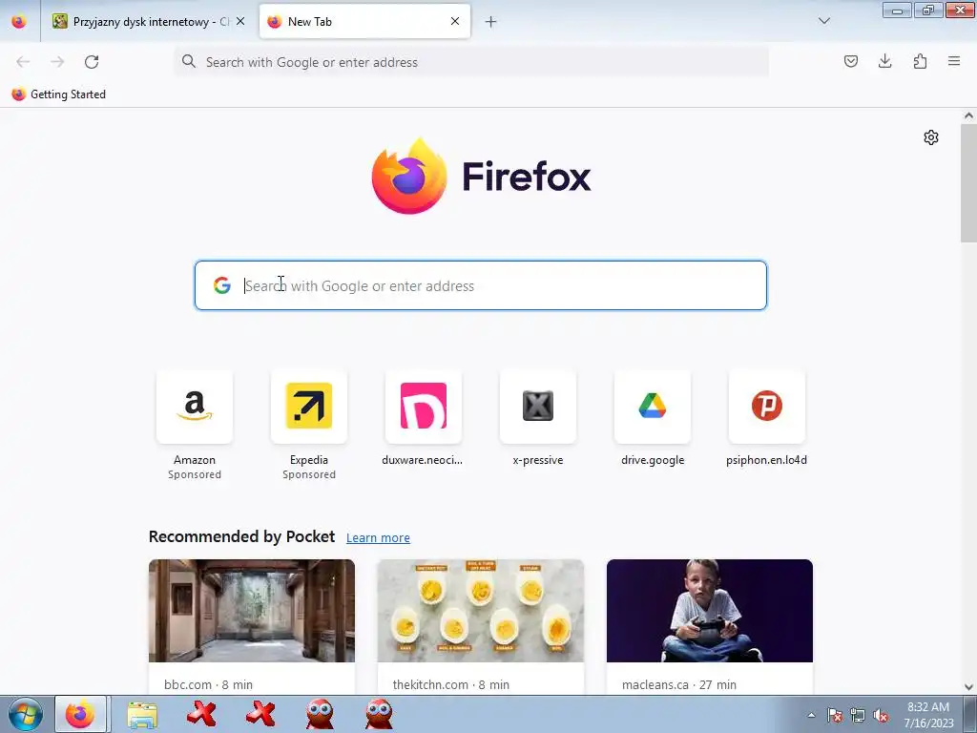
Task: Open the bbc.com courtyard story thumbnail
Action: [x=252, y=611]
